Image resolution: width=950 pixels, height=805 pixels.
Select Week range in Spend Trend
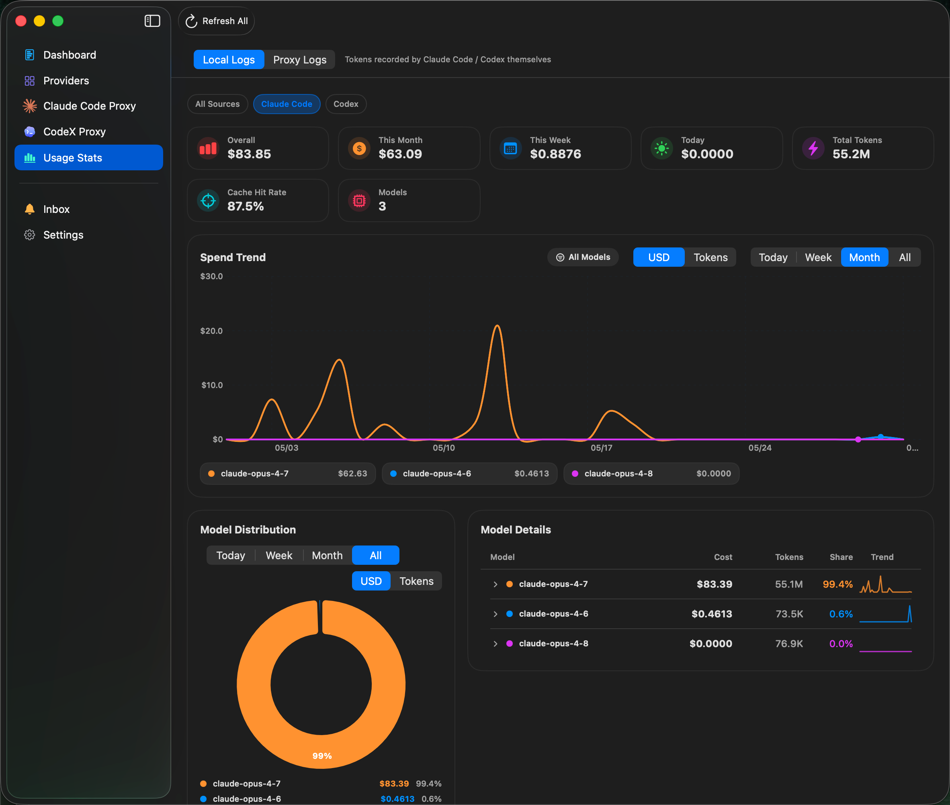click(x=818, y=257)
